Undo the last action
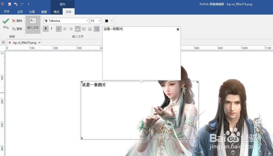The height and width of the screenshot is (156, 273). (x=16, y=4)
